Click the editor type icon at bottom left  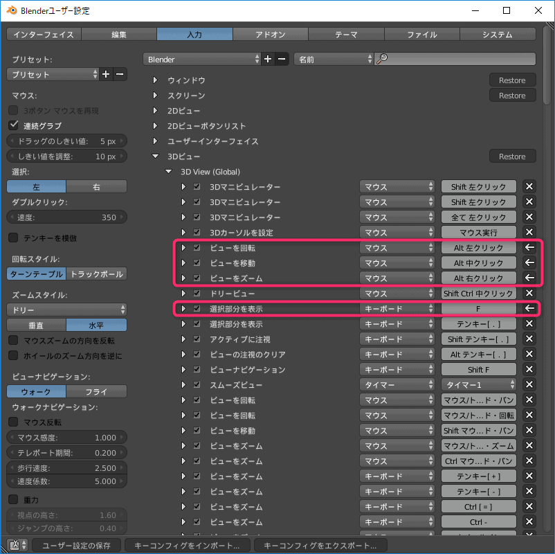pyautogui.click(x=15, y=545)
